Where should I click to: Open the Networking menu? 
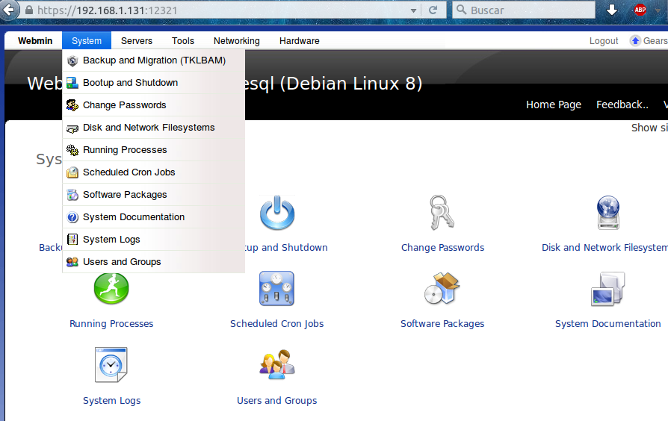pyautogui.click(x=236, y=41)
